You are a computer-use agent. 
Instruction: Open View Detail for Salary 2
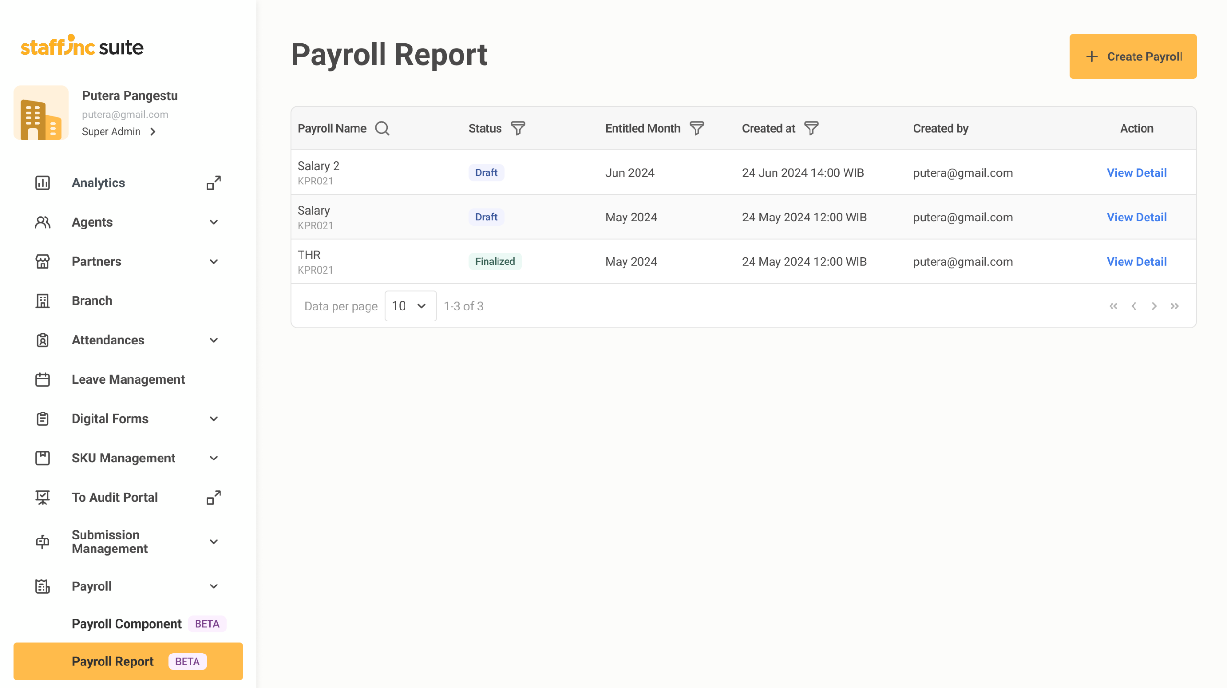click(1136, 173)
